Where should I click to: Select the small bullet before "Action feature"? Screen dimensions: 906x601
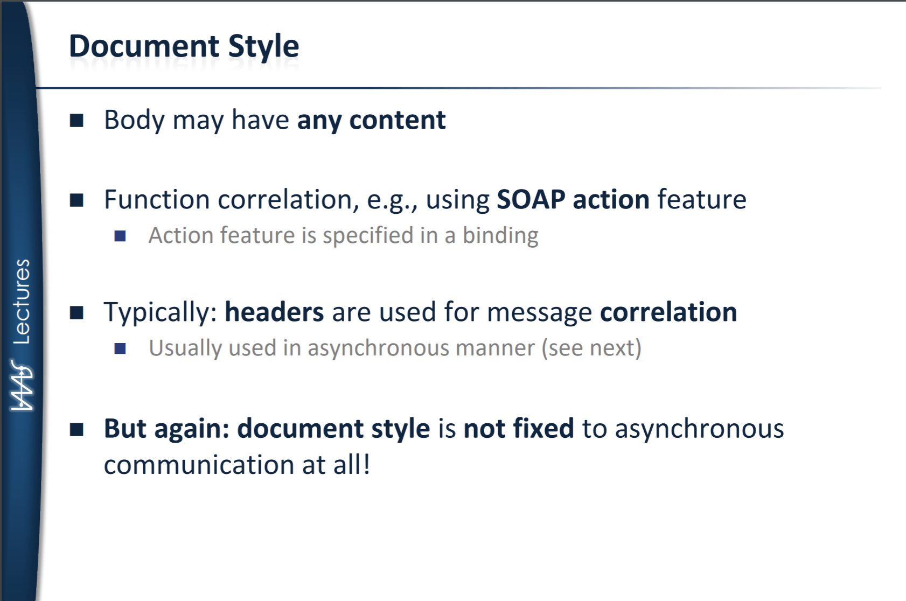[x=120, y=236]
